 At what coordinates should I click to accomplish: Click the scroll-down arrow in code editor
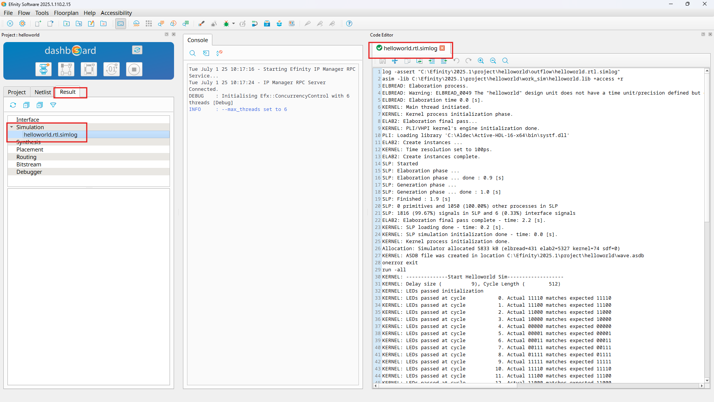[707, 380]
